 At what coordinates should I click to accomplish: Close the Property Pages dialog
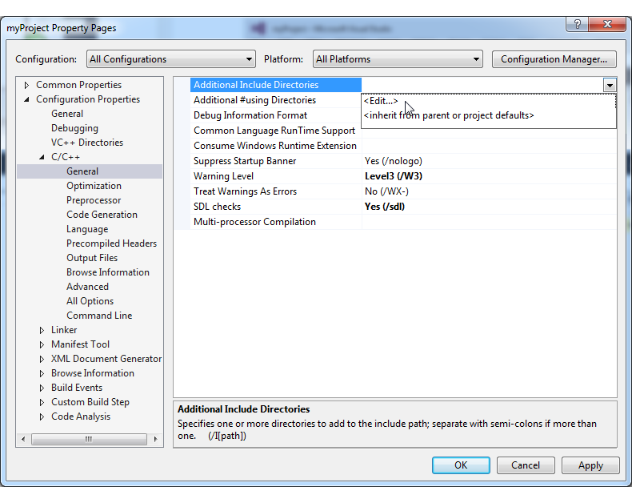click(x=607, y=24)
